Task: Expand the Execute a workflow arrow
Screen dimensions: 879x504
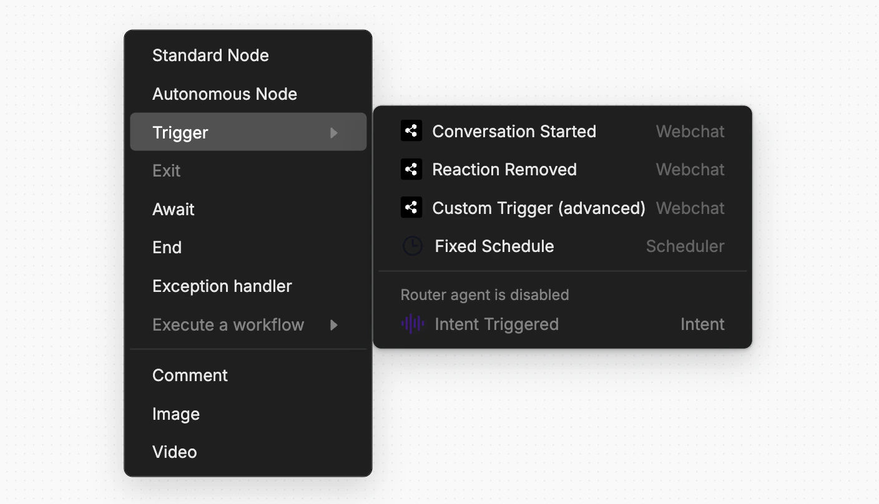Action: pos(334,324)
